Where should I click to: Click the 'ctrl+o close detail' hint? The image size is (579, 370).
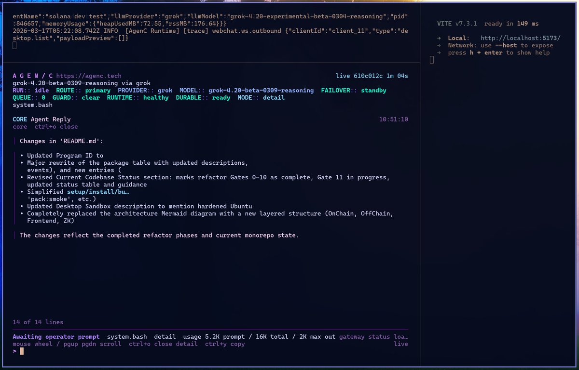tap(163, 344)
